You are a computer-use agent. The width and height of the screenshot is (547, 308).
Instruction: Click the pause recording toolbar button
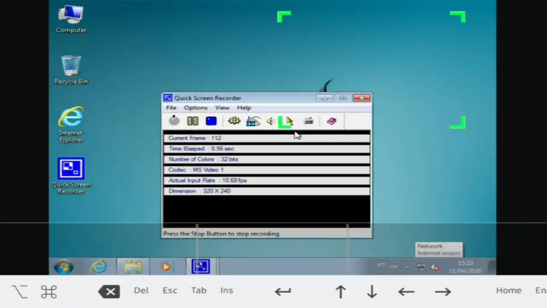192,121
